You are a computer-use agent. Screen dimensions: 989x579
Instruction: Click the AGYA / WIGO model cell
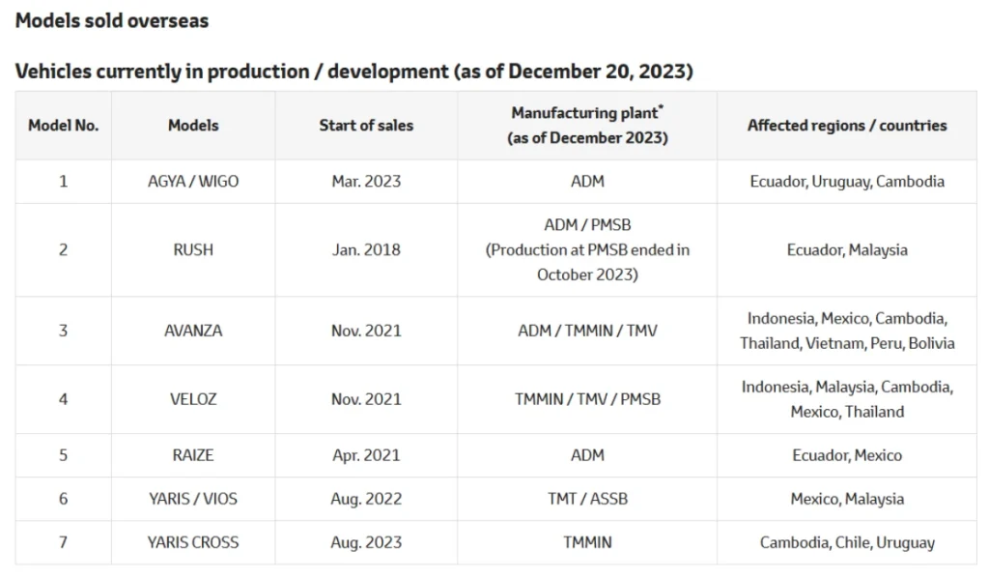tap(193, 182)
